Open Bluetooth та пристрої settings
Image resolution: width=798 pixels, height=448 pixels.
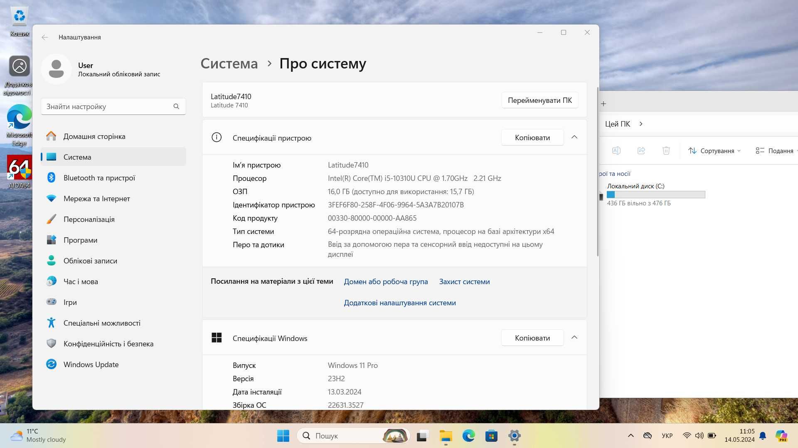[x=113, y=178]
